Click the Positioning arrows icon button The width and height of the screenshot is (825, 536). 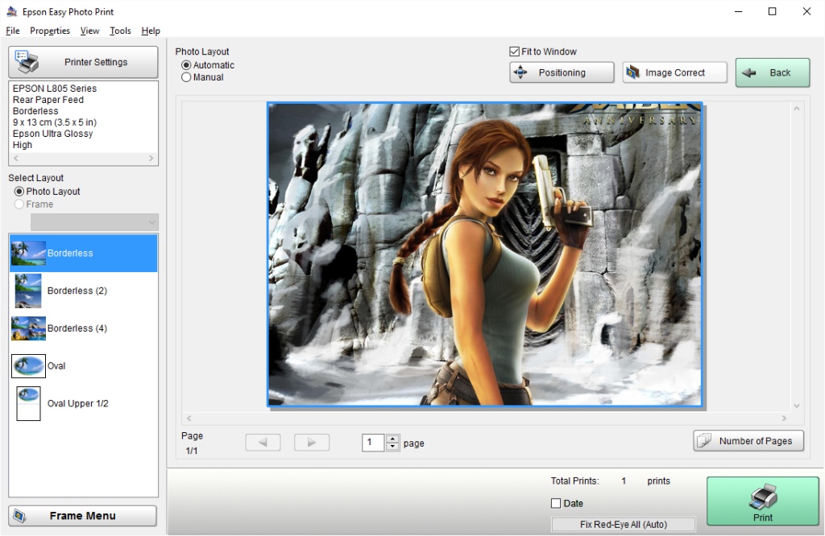click(562, 72)
